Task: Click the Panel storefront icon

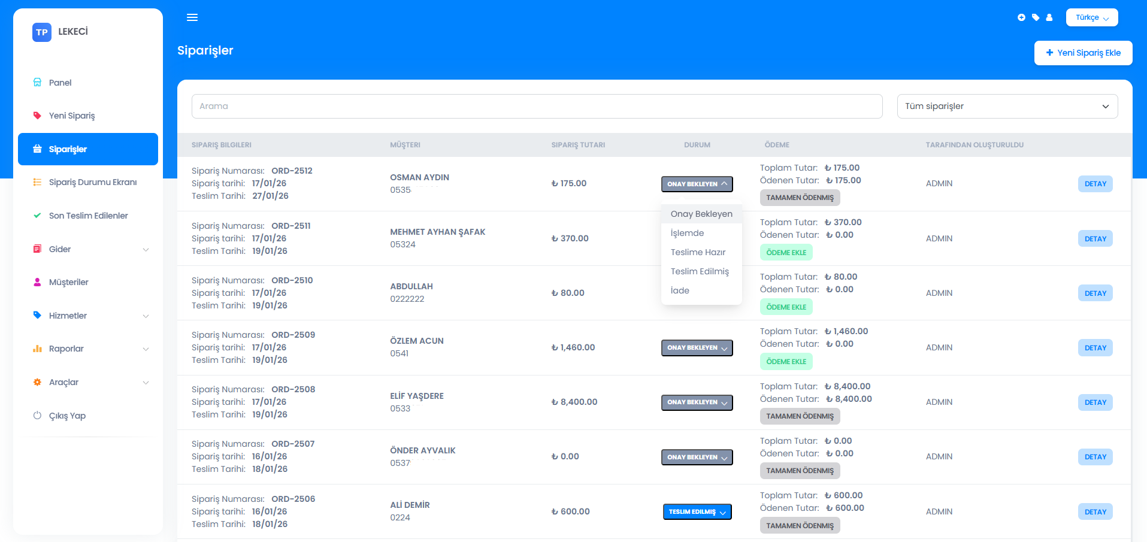Action: click(x=37, y=83)
